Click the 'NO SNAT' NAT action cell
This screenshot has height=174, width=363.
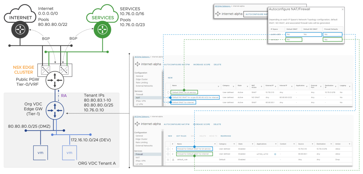point(255,97)
